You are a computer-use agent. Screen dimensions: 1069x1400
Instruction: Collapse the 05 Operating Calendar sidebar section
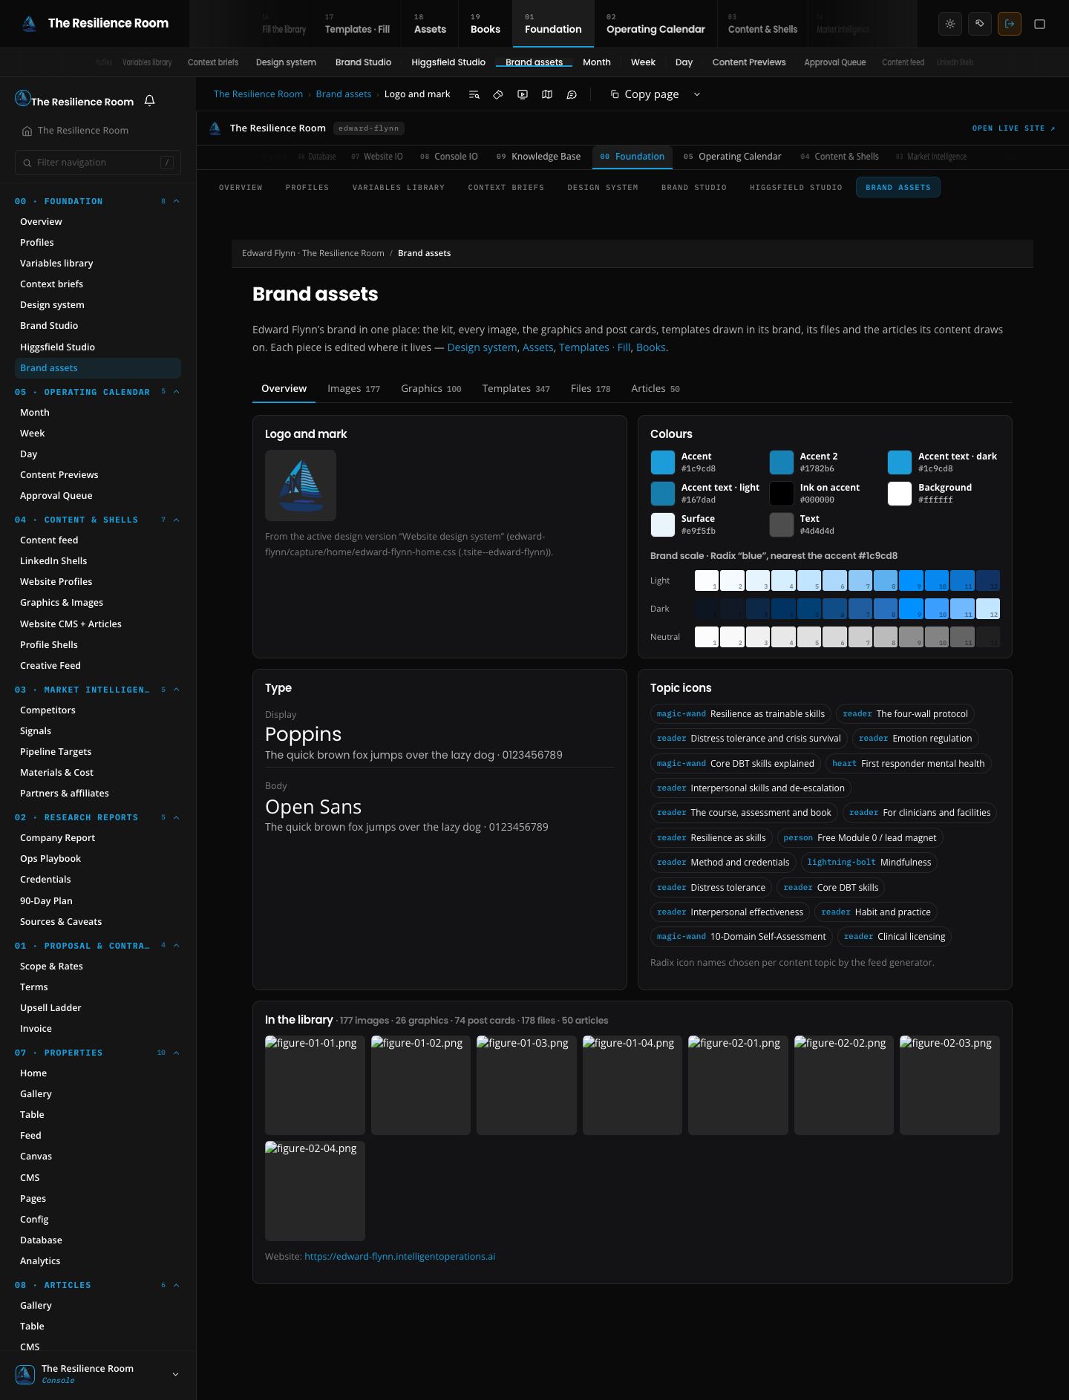pos(177,392)
